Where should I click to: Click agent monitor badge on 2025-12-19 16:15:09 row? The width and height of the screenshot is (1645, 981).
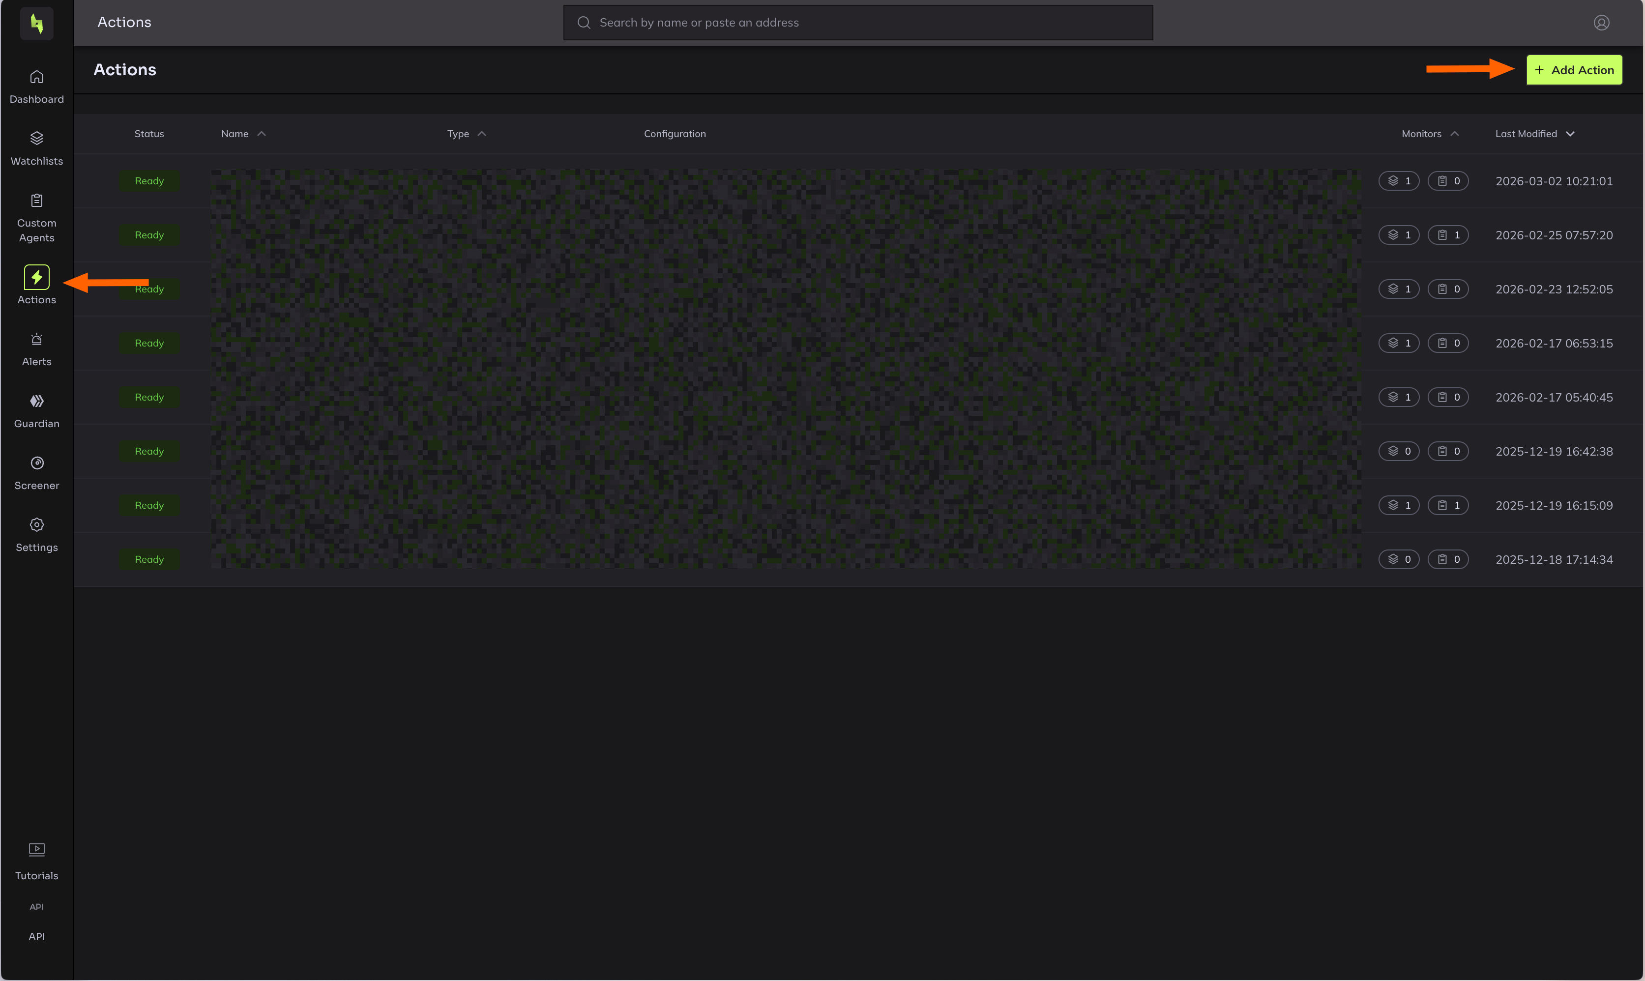[1448, 505]
